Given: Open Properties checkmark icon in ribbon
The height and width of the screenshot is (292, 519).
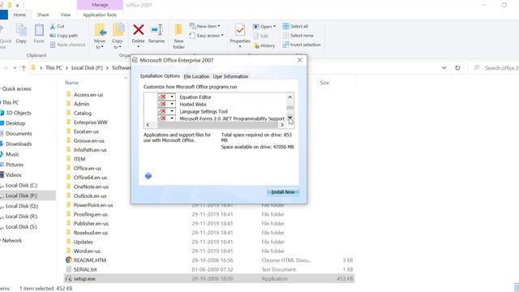Looking at the screenshot, I should pos(240,30).
